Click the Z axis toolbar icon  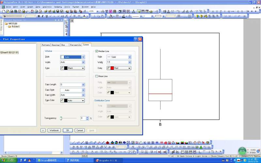tap(221, 11)
